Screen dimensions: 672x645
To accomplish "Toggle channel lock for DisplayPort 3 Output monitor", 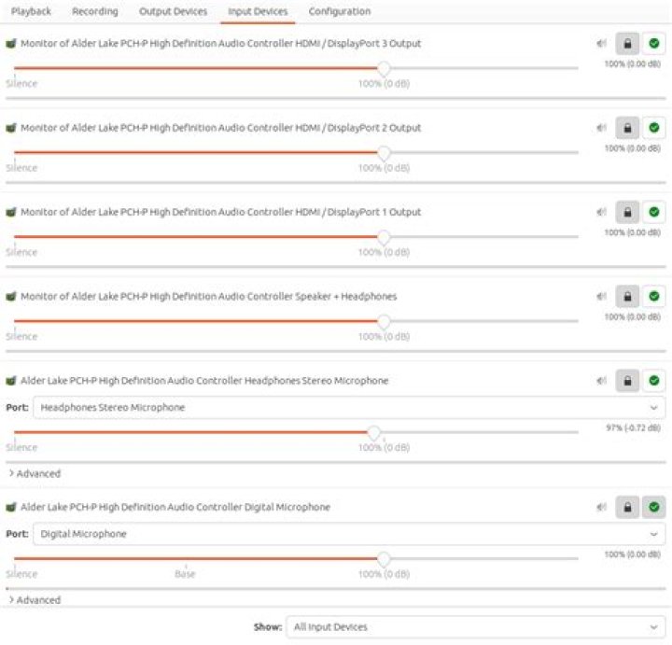I will (627, 43).
